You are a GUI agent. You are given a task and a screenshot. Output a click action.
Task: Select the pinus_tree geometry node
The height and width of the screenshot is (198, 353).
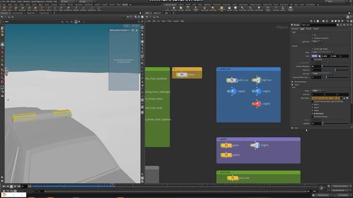click(x=233, y=178)
